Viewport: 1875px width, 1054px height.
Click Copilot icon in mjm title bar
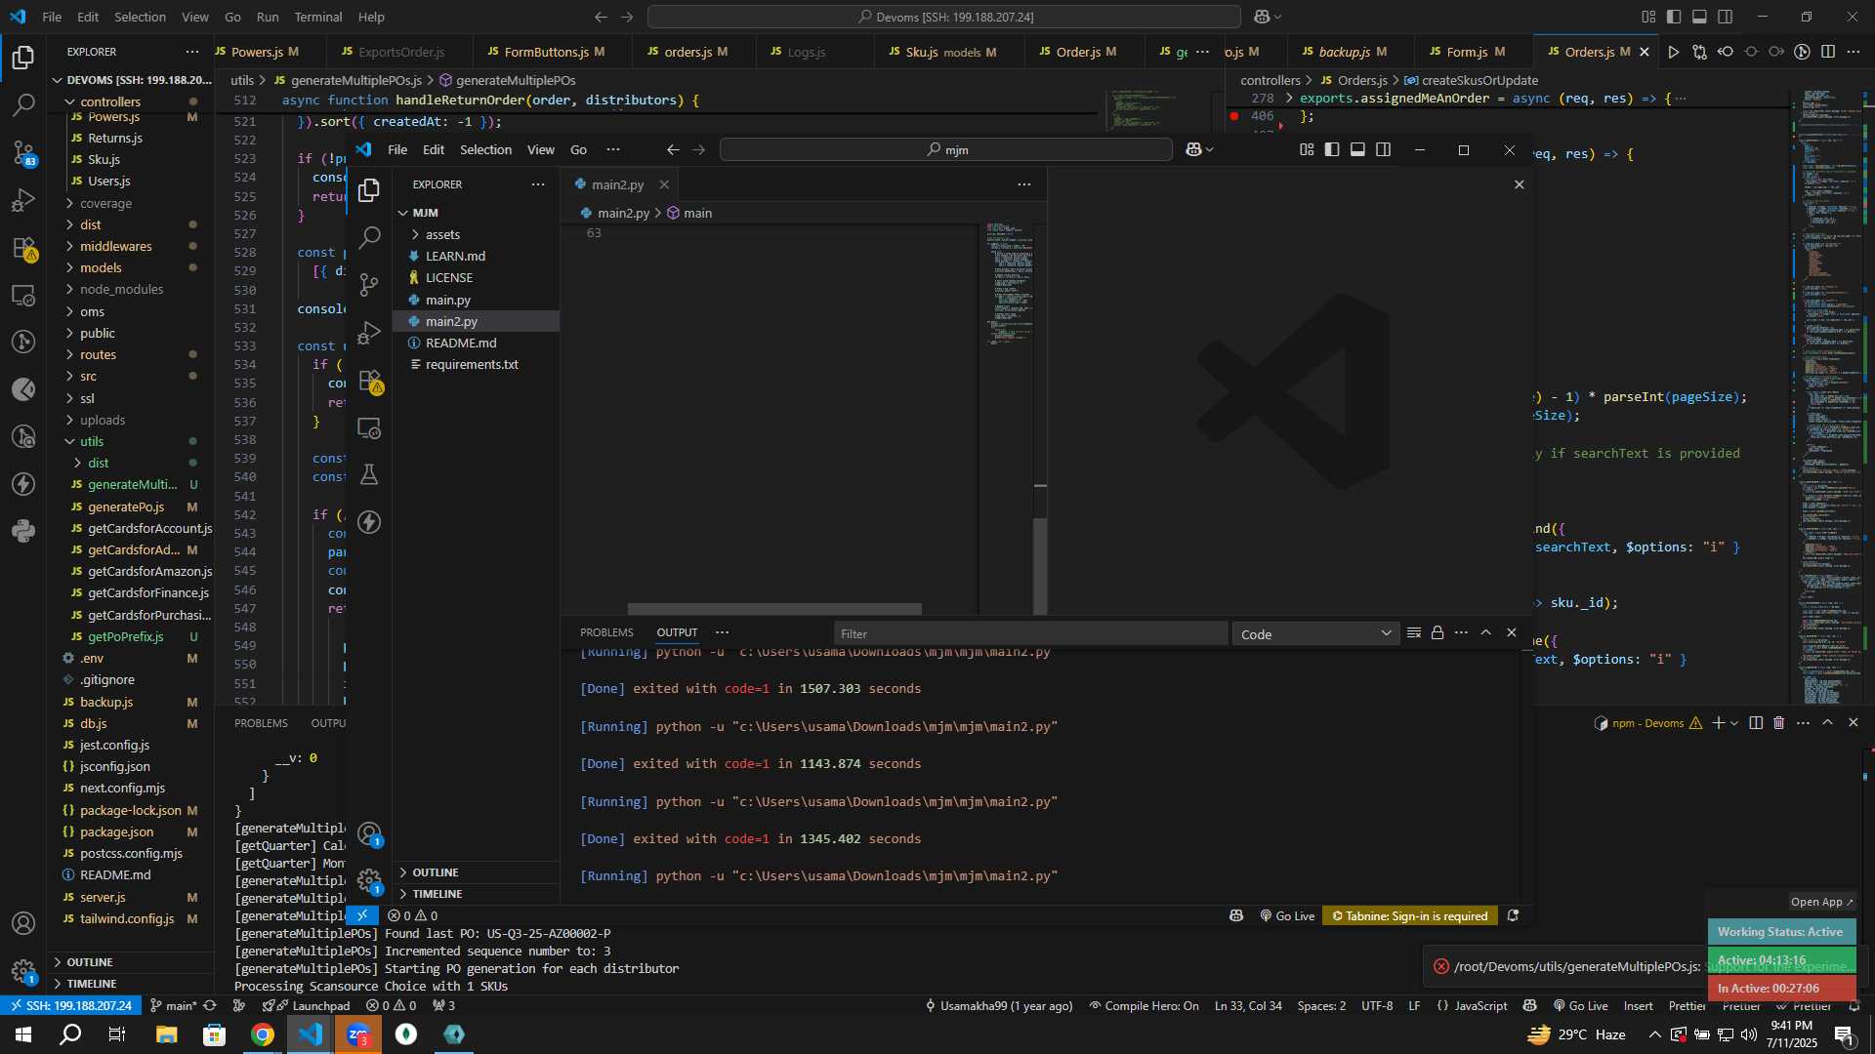[x=1193, y=149]
